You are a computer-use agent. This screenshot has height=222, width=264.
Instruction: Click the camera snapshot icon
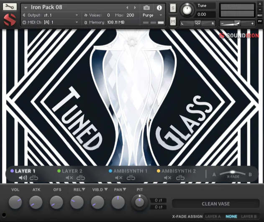coord(146,8)
